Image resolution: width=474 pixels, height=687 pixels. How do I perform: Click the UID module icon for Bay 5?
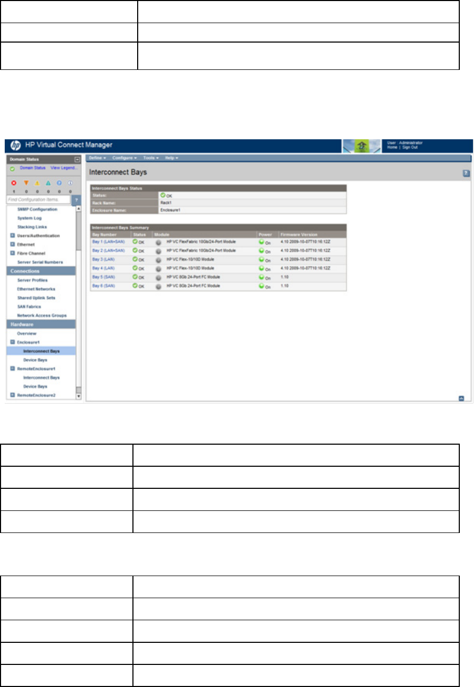pyautogui.click(x=158, y=277)
